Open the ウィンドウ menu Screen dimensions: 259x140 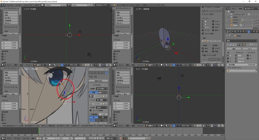click(x=28, y=5)
